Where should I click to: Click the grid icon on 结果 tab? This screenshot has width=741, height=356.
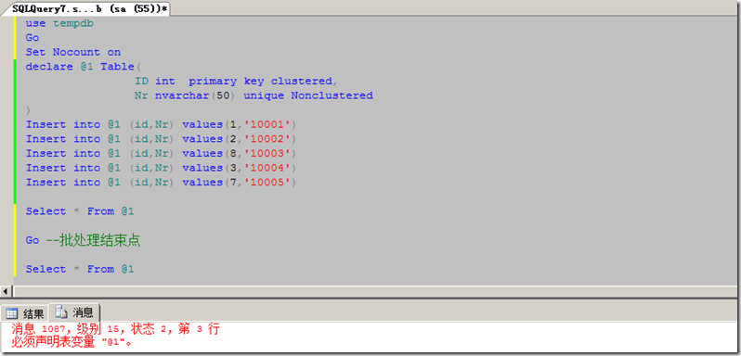[x=12, y=313]
